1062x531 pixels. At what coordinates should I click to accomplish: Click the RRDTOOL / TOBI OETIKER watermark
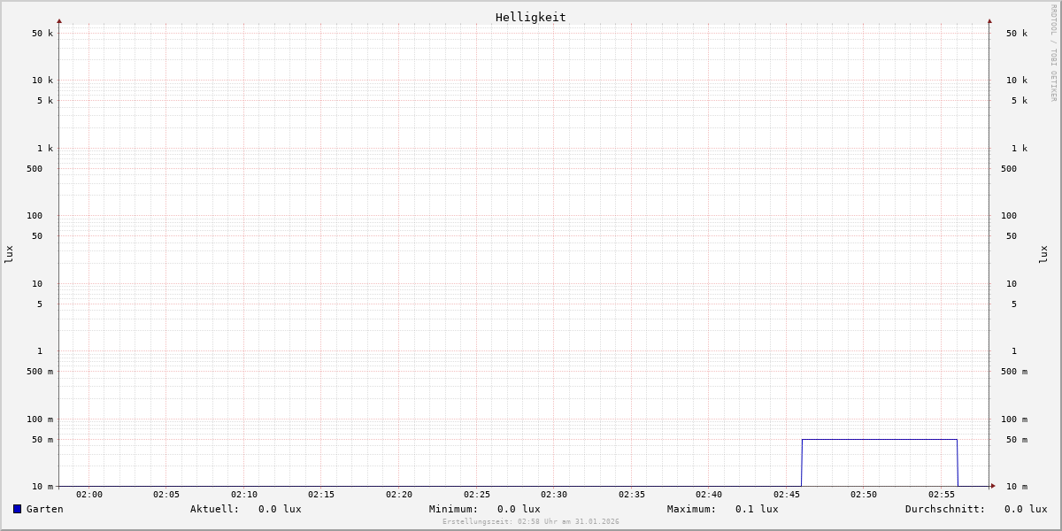pos(1053,53)
